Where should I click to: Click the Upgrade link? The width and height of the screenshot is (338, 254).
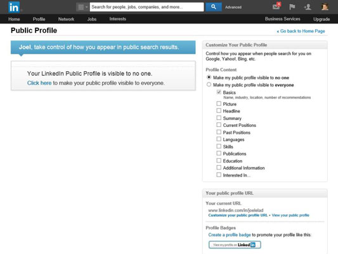(x=322, y=19)
